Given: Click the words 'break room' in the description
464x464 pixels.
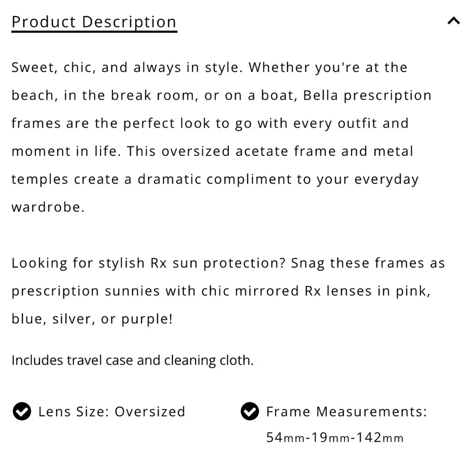Looking at the screenshot, I should tap(153, 95).
